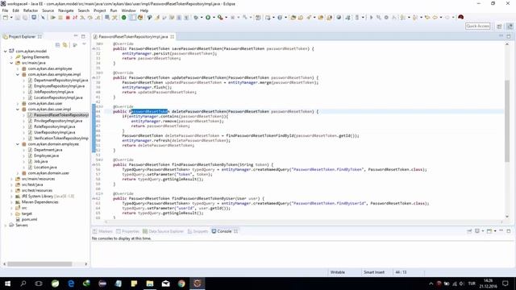
Task: Collapse the com.aykan.dao.user.impl package
Action: pyautogui.click(x=18, y=110)
